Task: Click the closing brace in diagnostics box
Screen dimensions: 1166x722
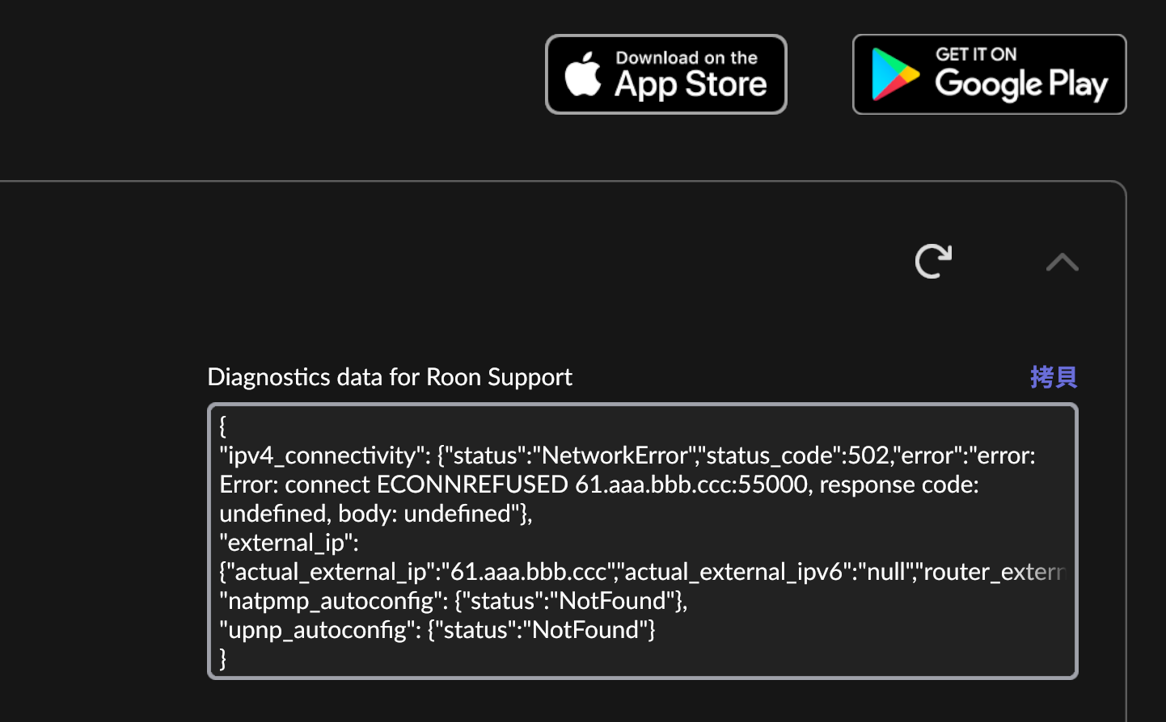Action: point(223,658)
